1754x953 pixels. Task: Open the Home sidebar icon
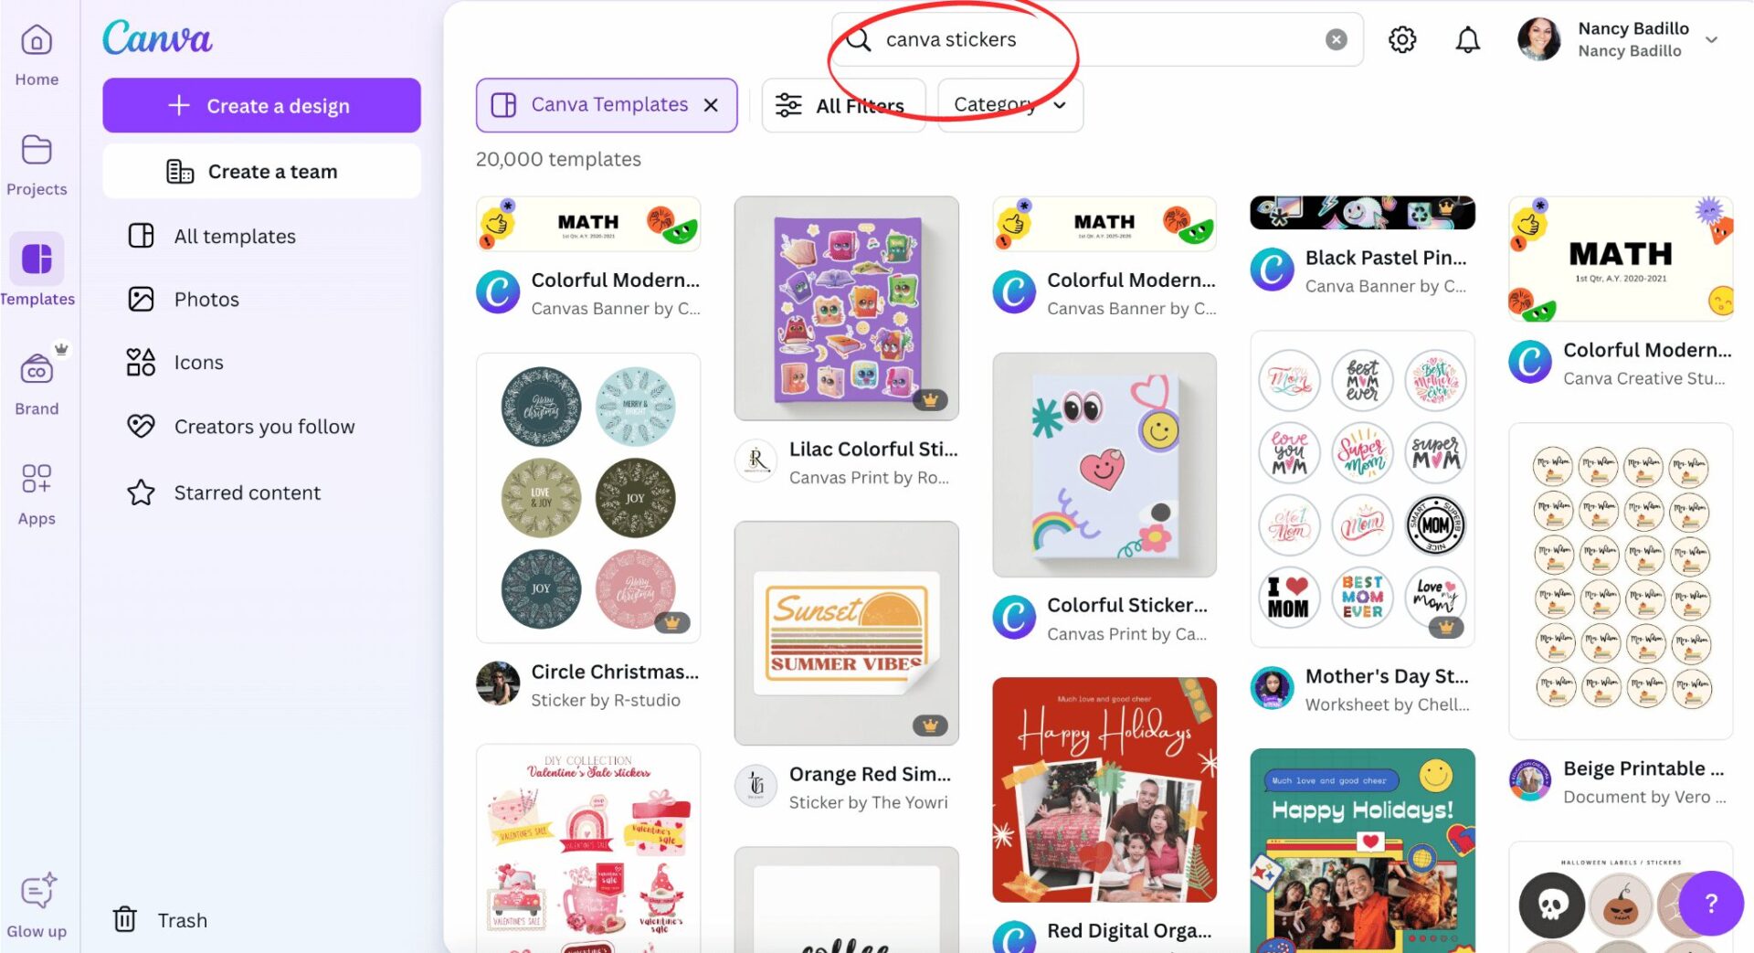click(x=37, y=41)
